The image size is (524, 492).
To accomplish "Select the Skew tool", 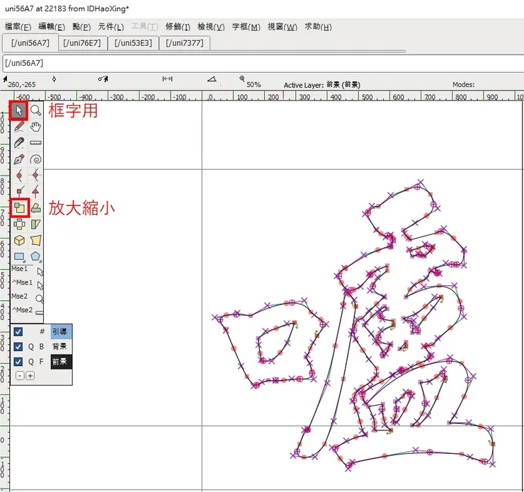I will tap(35, 224).
